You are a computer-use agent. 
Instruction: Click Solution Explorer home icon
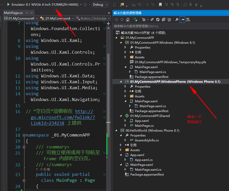coord(128,20)
